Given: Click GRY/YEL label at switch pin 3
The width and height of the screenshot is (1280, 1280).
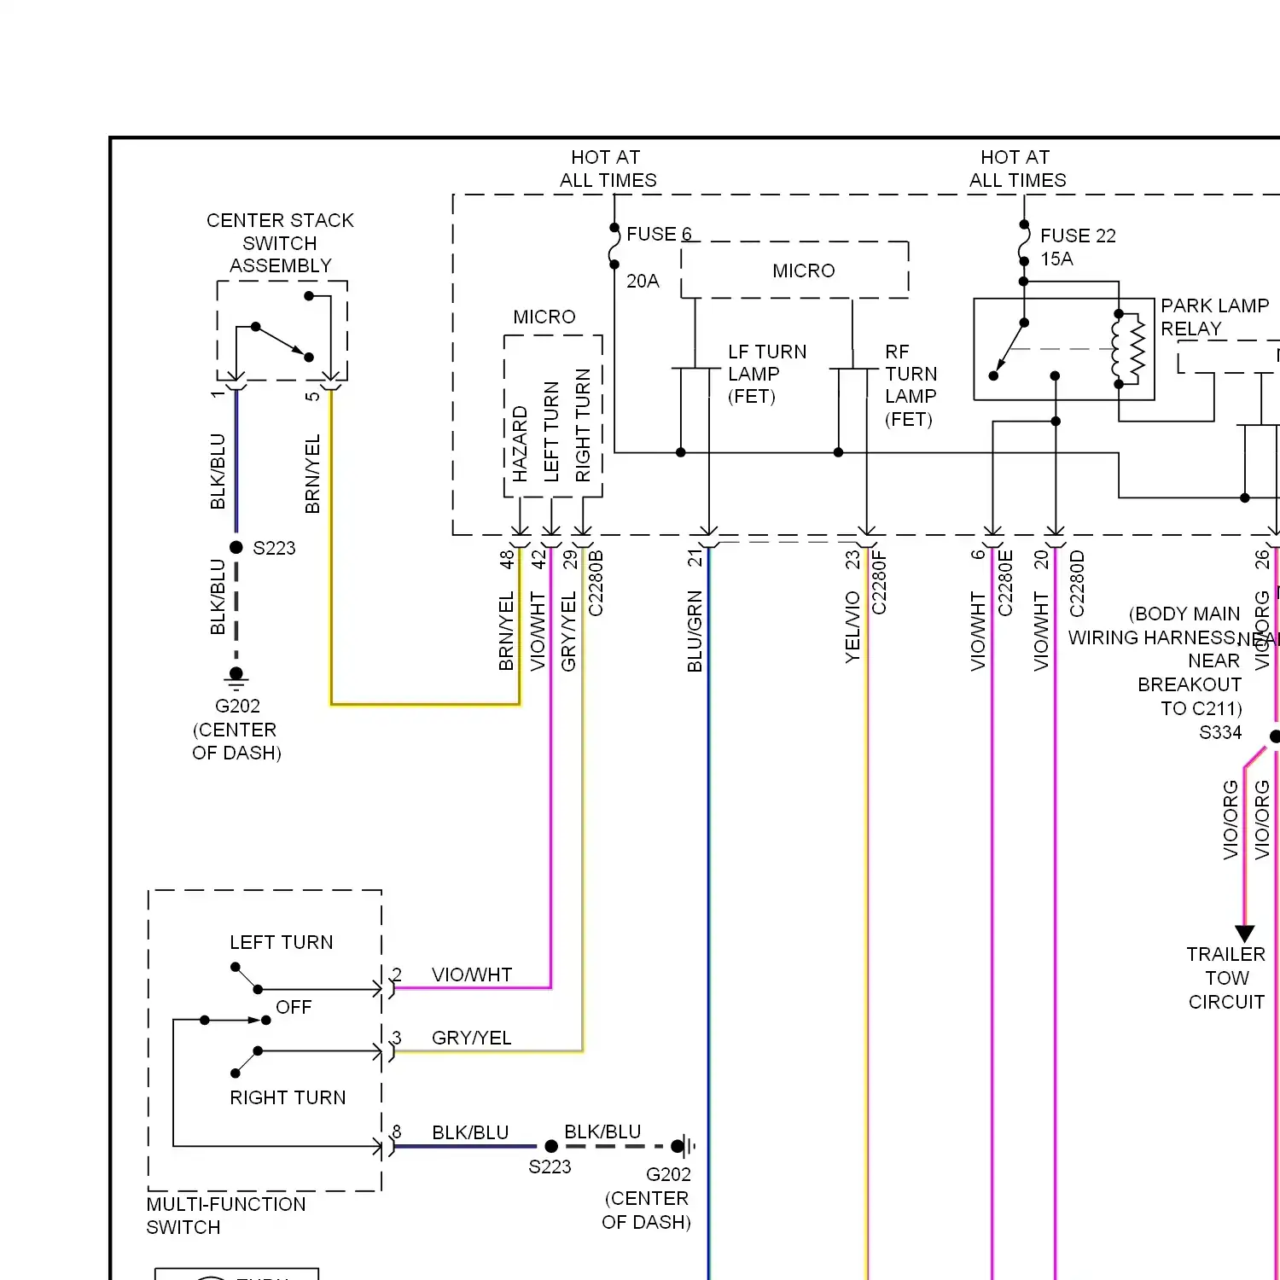Looking at the screenshot, I should click(x=471, y=1038).
